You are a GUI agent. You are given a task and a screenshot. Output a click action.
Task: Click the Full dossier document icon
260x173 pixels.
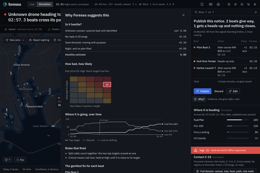point(197,171)
